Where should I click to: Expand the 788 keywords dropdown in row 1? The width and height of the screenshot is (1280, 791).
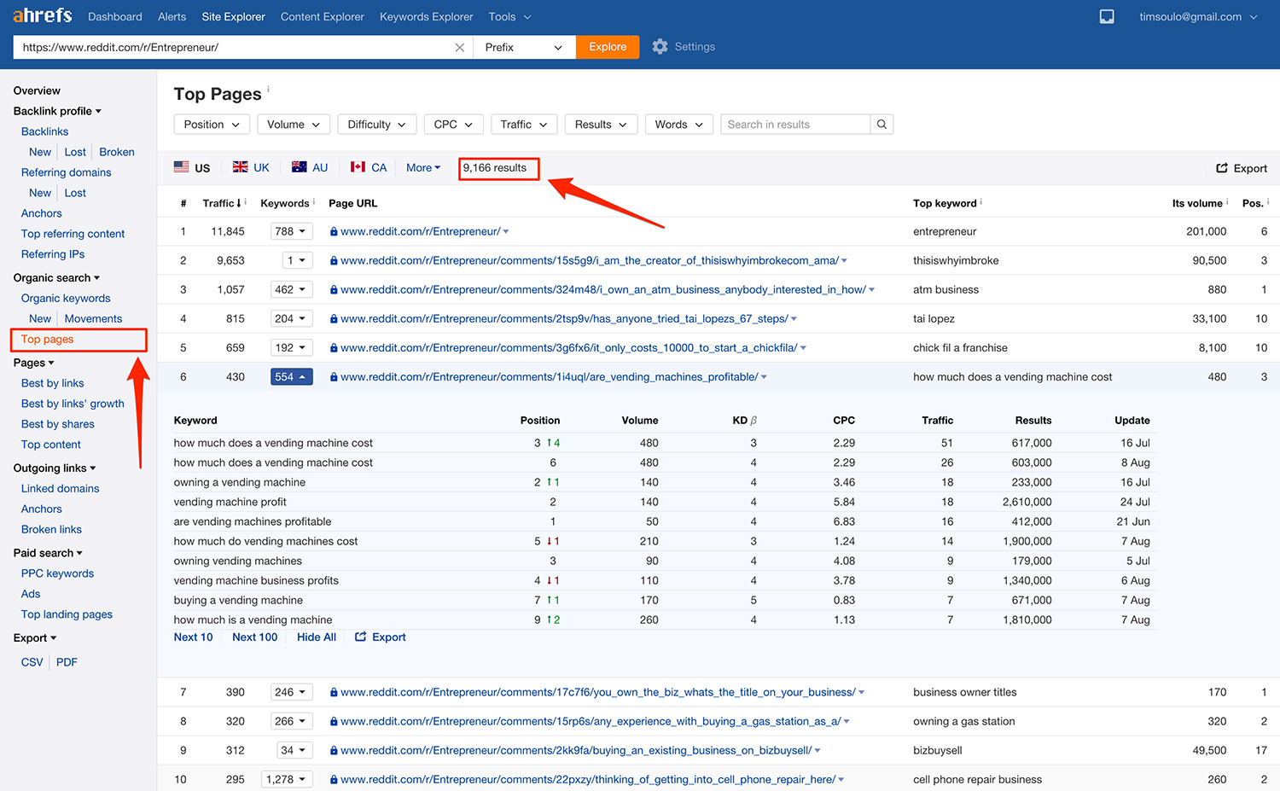point(292,231)
